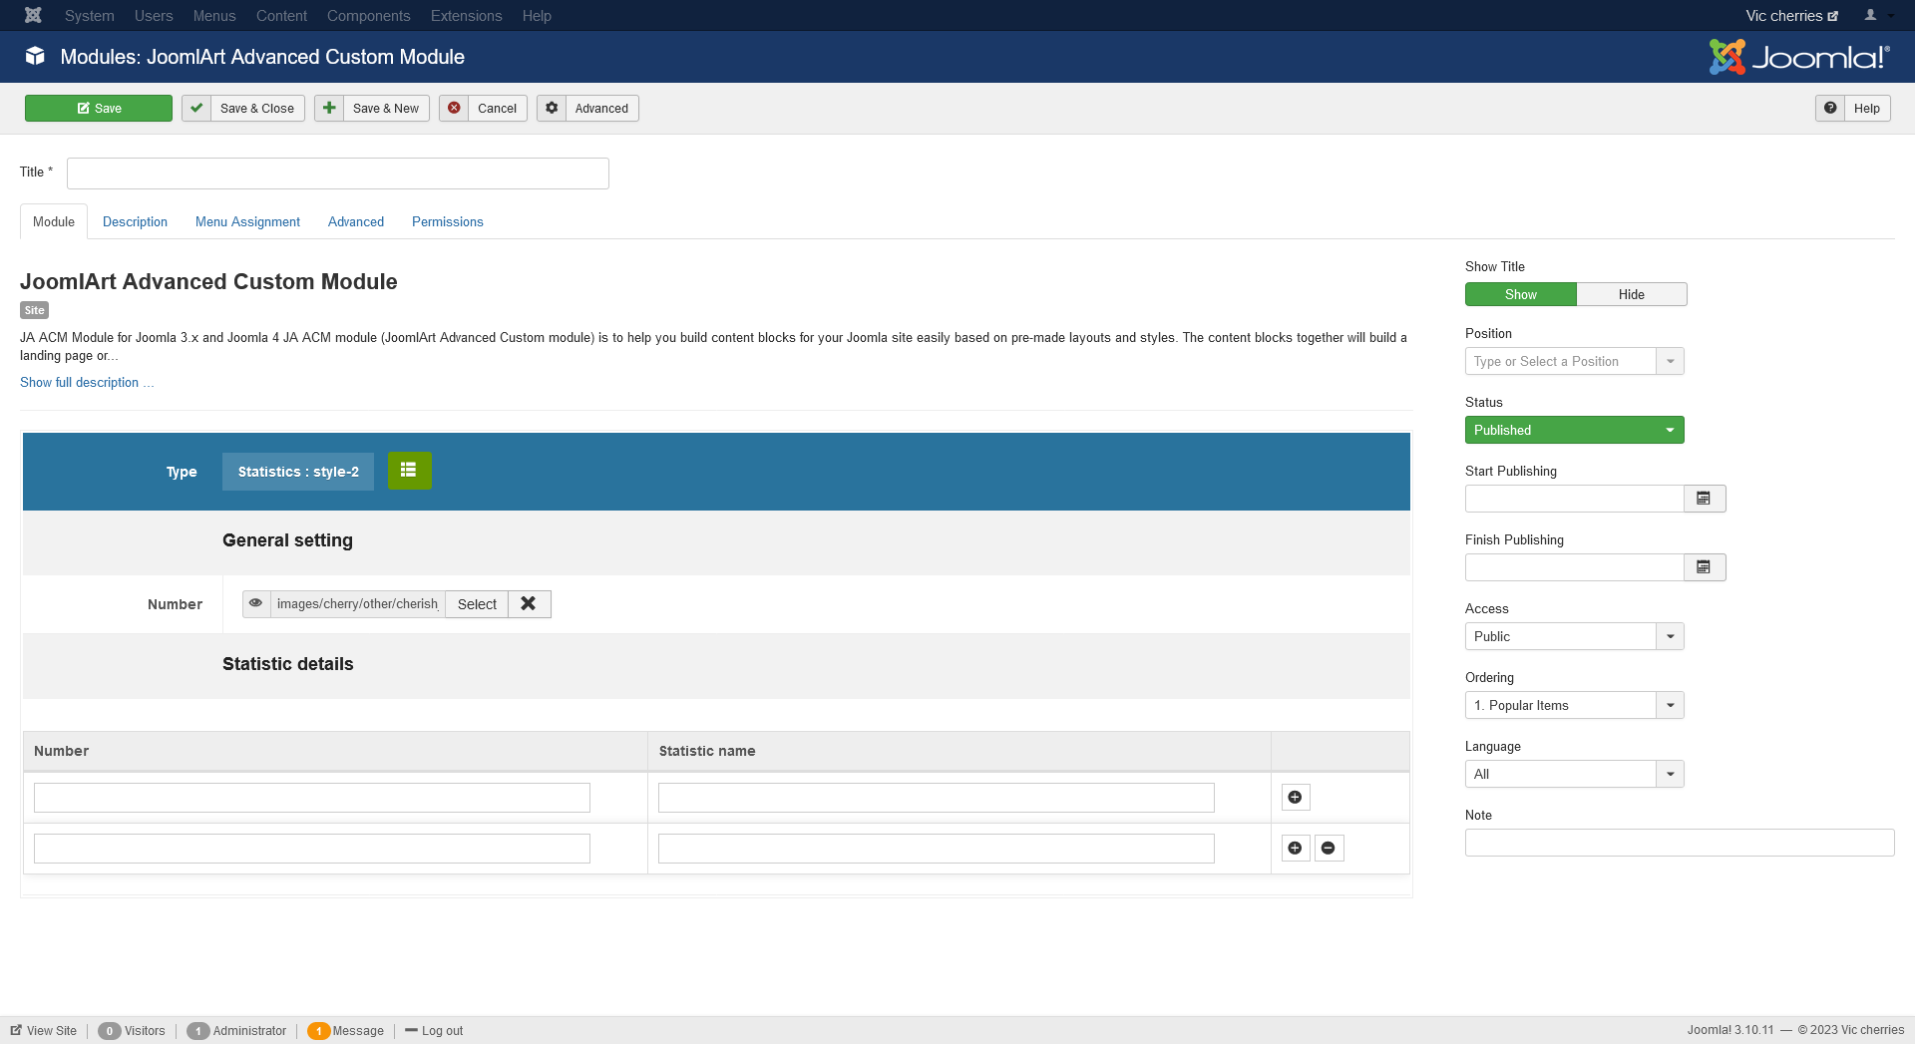Open the Content menu
Image resolution: width=1915 pixels, height=1044 pixels.
281,15
